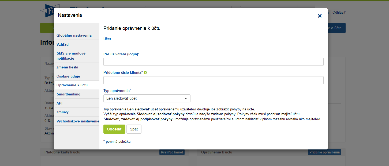
Task: Click the Prehľad kariet button
Action: point(172,152)
